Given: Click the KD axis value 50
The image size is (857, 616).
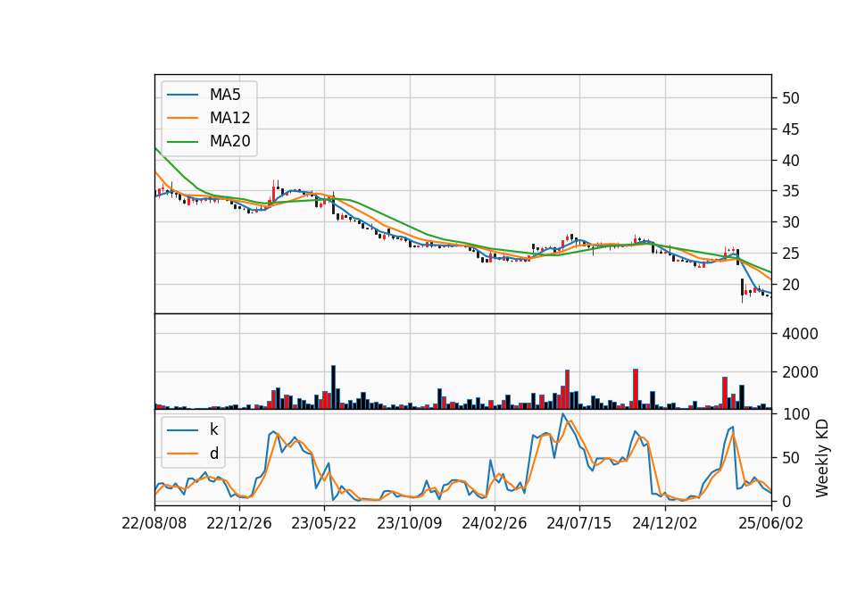Looking at the screenshot, I should [x=790, y=458].
